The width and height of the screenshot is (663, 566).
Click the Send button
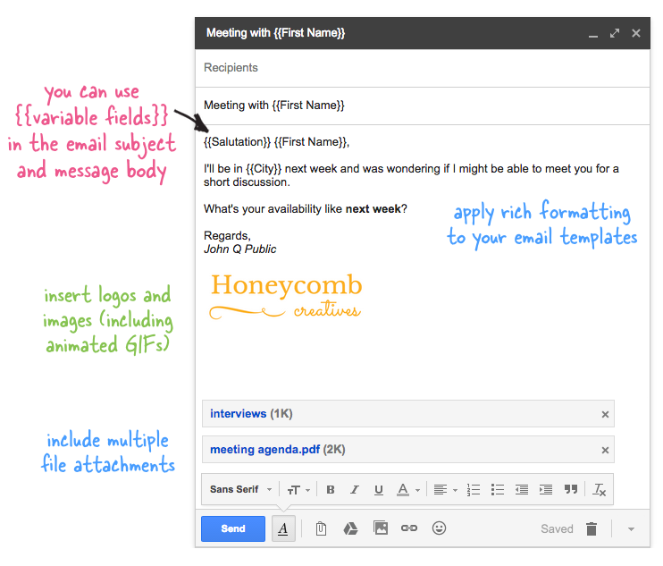233,528
